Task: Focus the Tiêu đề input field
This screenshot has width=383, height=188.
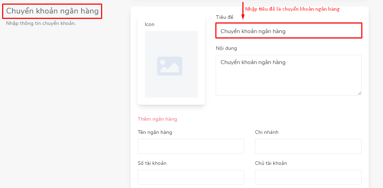Action: click(288, 31)
